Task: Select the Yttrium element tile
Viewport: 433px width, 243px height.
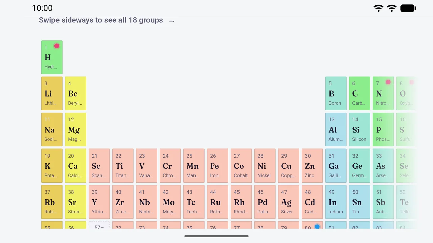Action: pos(99,202)
